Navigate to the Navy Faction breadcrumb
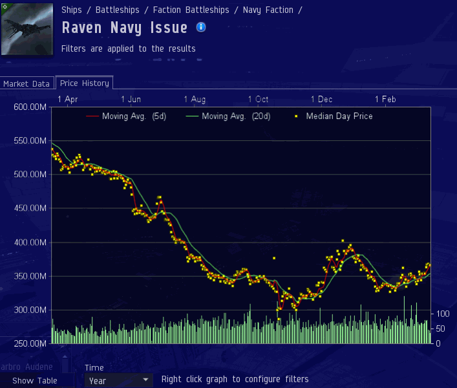The image size is (457, 388). tap(268, 10)
